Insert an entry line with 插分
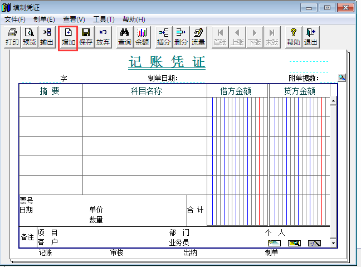 [x=163, y=37]
